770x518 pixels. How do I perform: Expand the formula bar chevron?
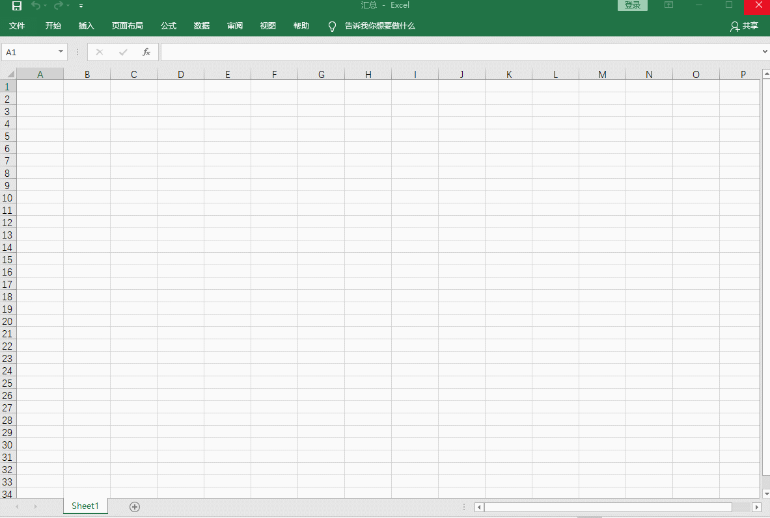click(765, 52)
